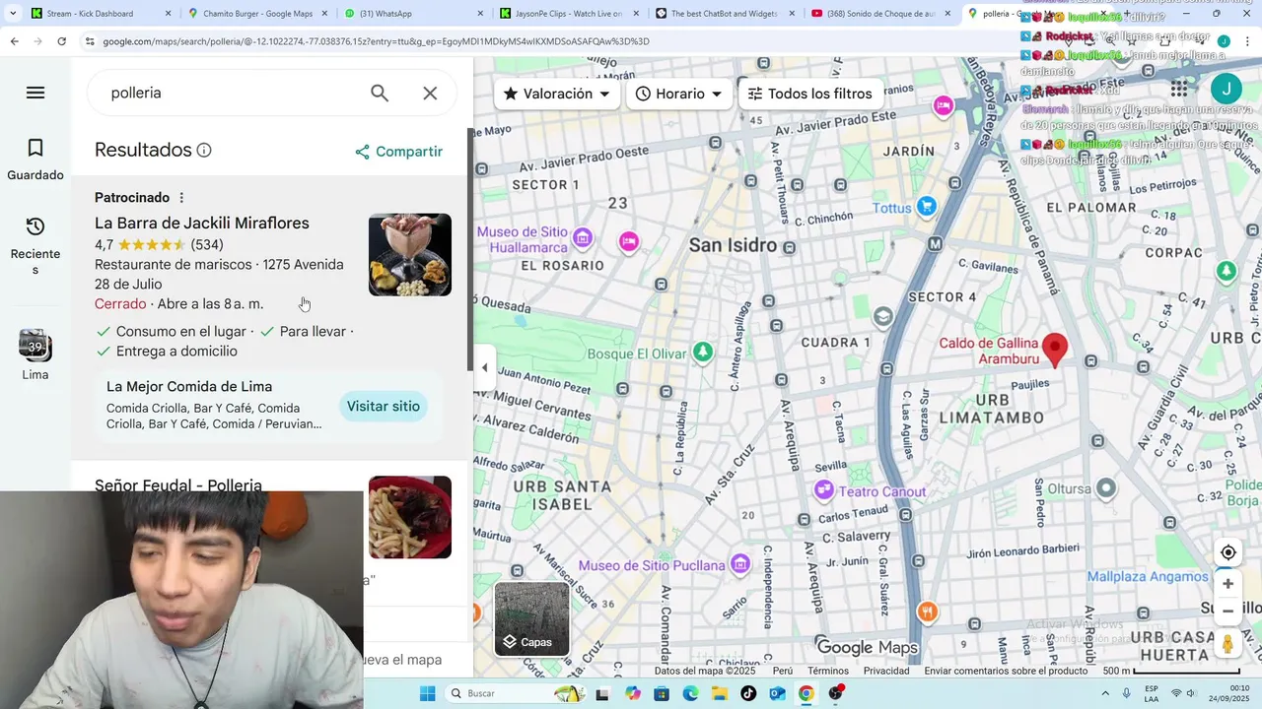The height and width of the screenshot is (709, 1262).
Task: Open La Mejor Comida de Lima ad
Action: 189,387
